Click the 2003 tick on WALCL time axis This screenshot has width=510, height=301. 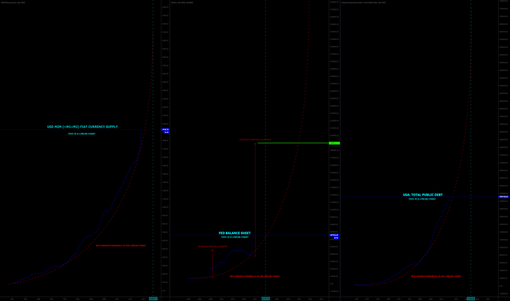[x=189, y=299]
